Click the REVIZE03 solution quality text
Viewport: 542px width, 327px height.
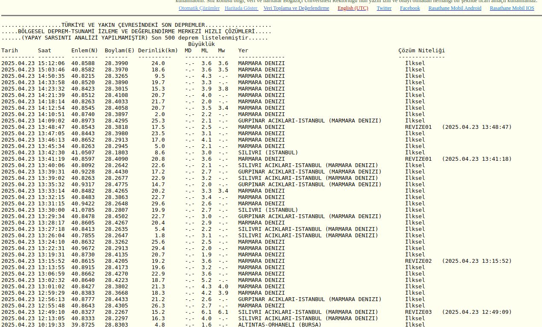[x=418, y=312]
